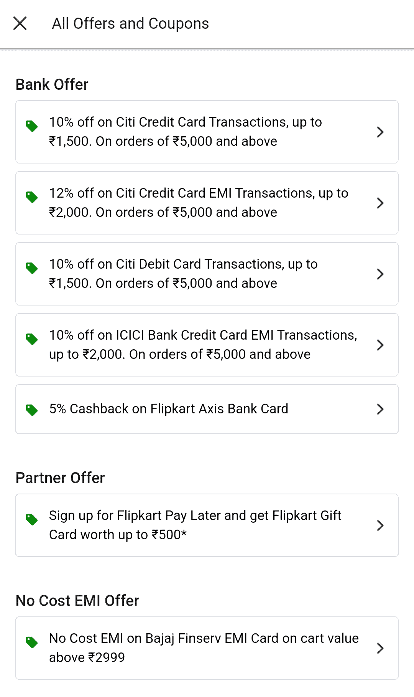The height and width of the screenshot is (697, 414).
Task: Tap tag icon beside Citi Debit Card offer
Action: [32, 268]
